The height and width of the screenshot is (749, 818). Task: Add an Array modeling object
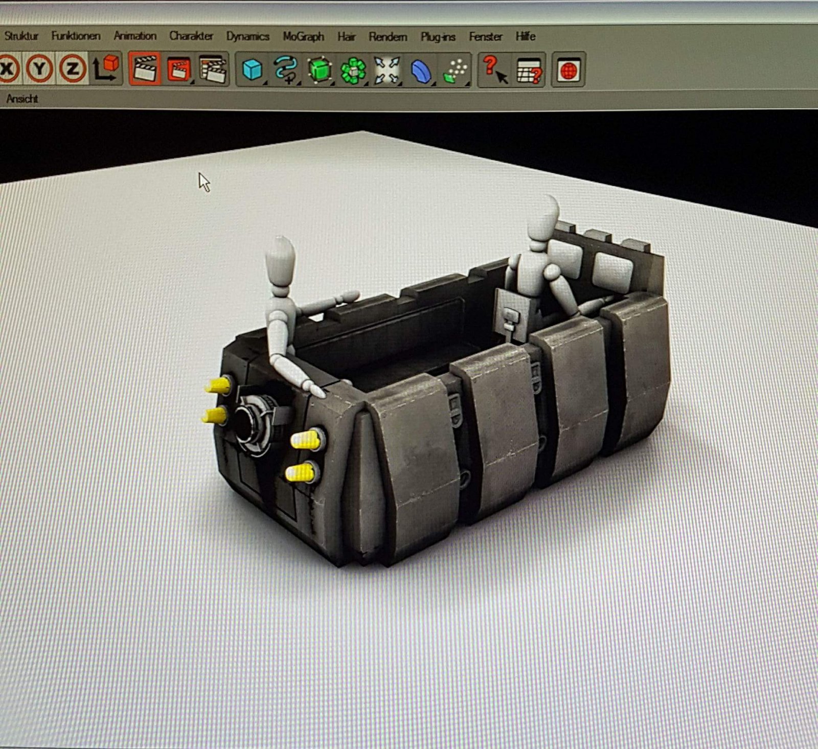[x=353, y=70]
